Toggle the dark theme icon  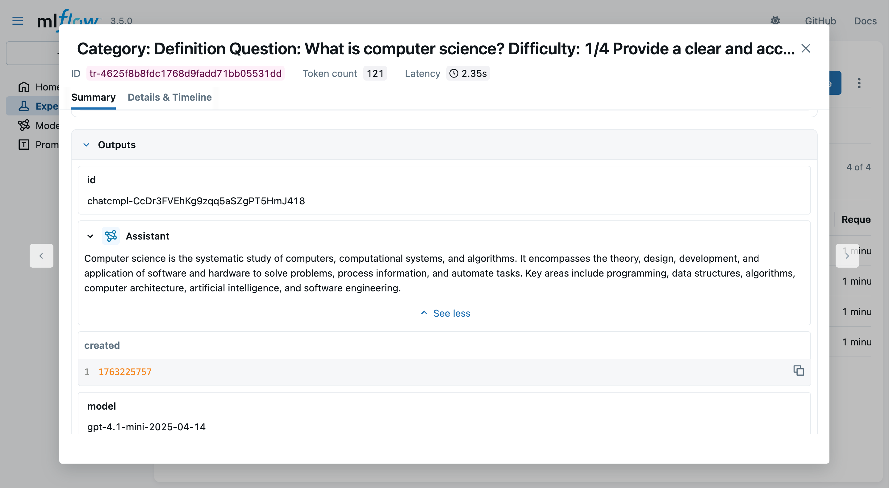775,21
